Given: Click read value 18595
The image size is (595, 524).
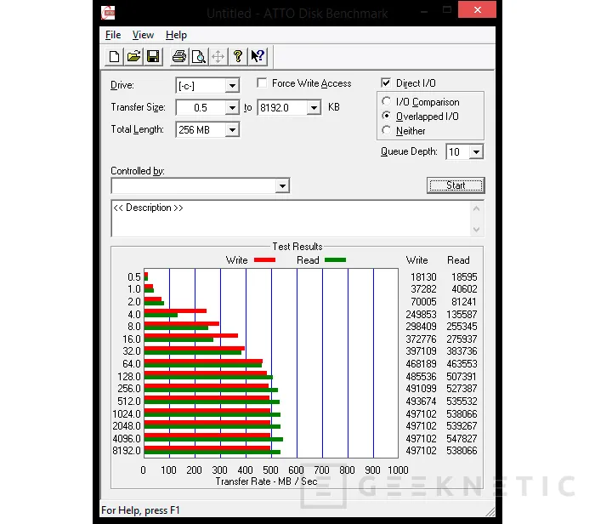Looking at the screenshot, I should pos(464,277).
